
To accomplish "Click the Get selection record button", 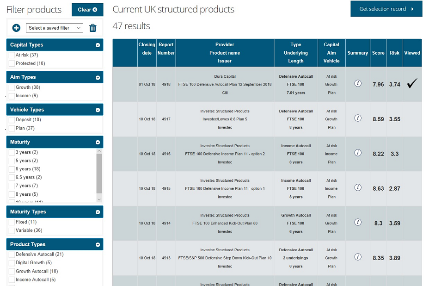I will tap(386, 9).
